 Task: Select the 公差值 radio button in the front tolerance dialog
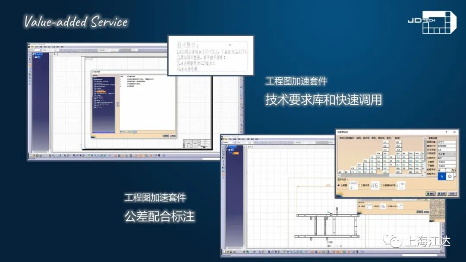(339, 185)
